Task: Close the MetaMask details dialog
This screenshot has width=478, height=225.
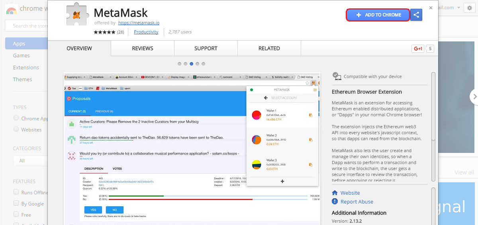Action: click(x=431, y=8)
